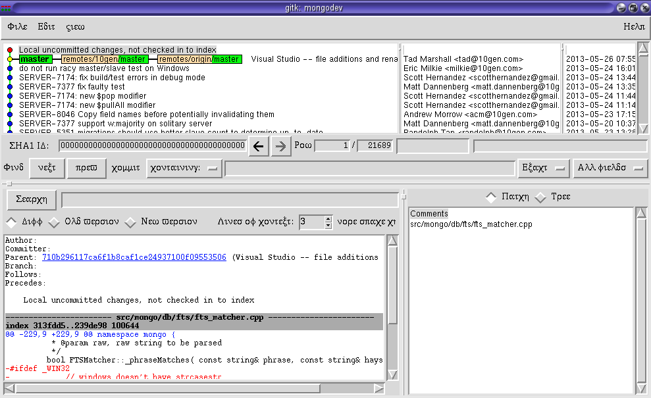
Task: Follow the parent commit SHA link
Action: coord(134,257)
